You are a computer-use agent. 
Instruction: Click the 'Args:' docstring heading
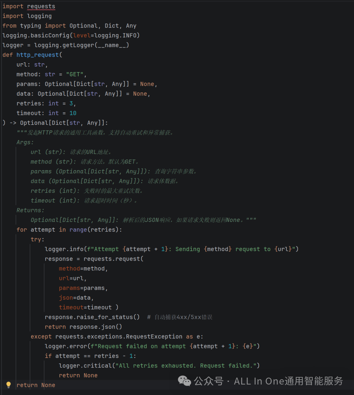[x=25, y=142]
